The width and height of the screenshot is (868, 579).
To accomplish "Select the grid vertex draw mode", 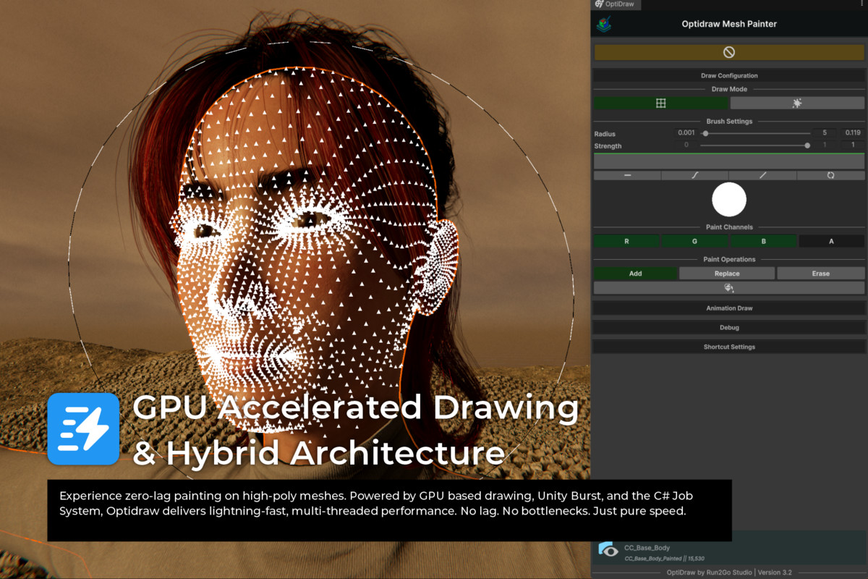I will pyautogui.click(x=660, y=103).
